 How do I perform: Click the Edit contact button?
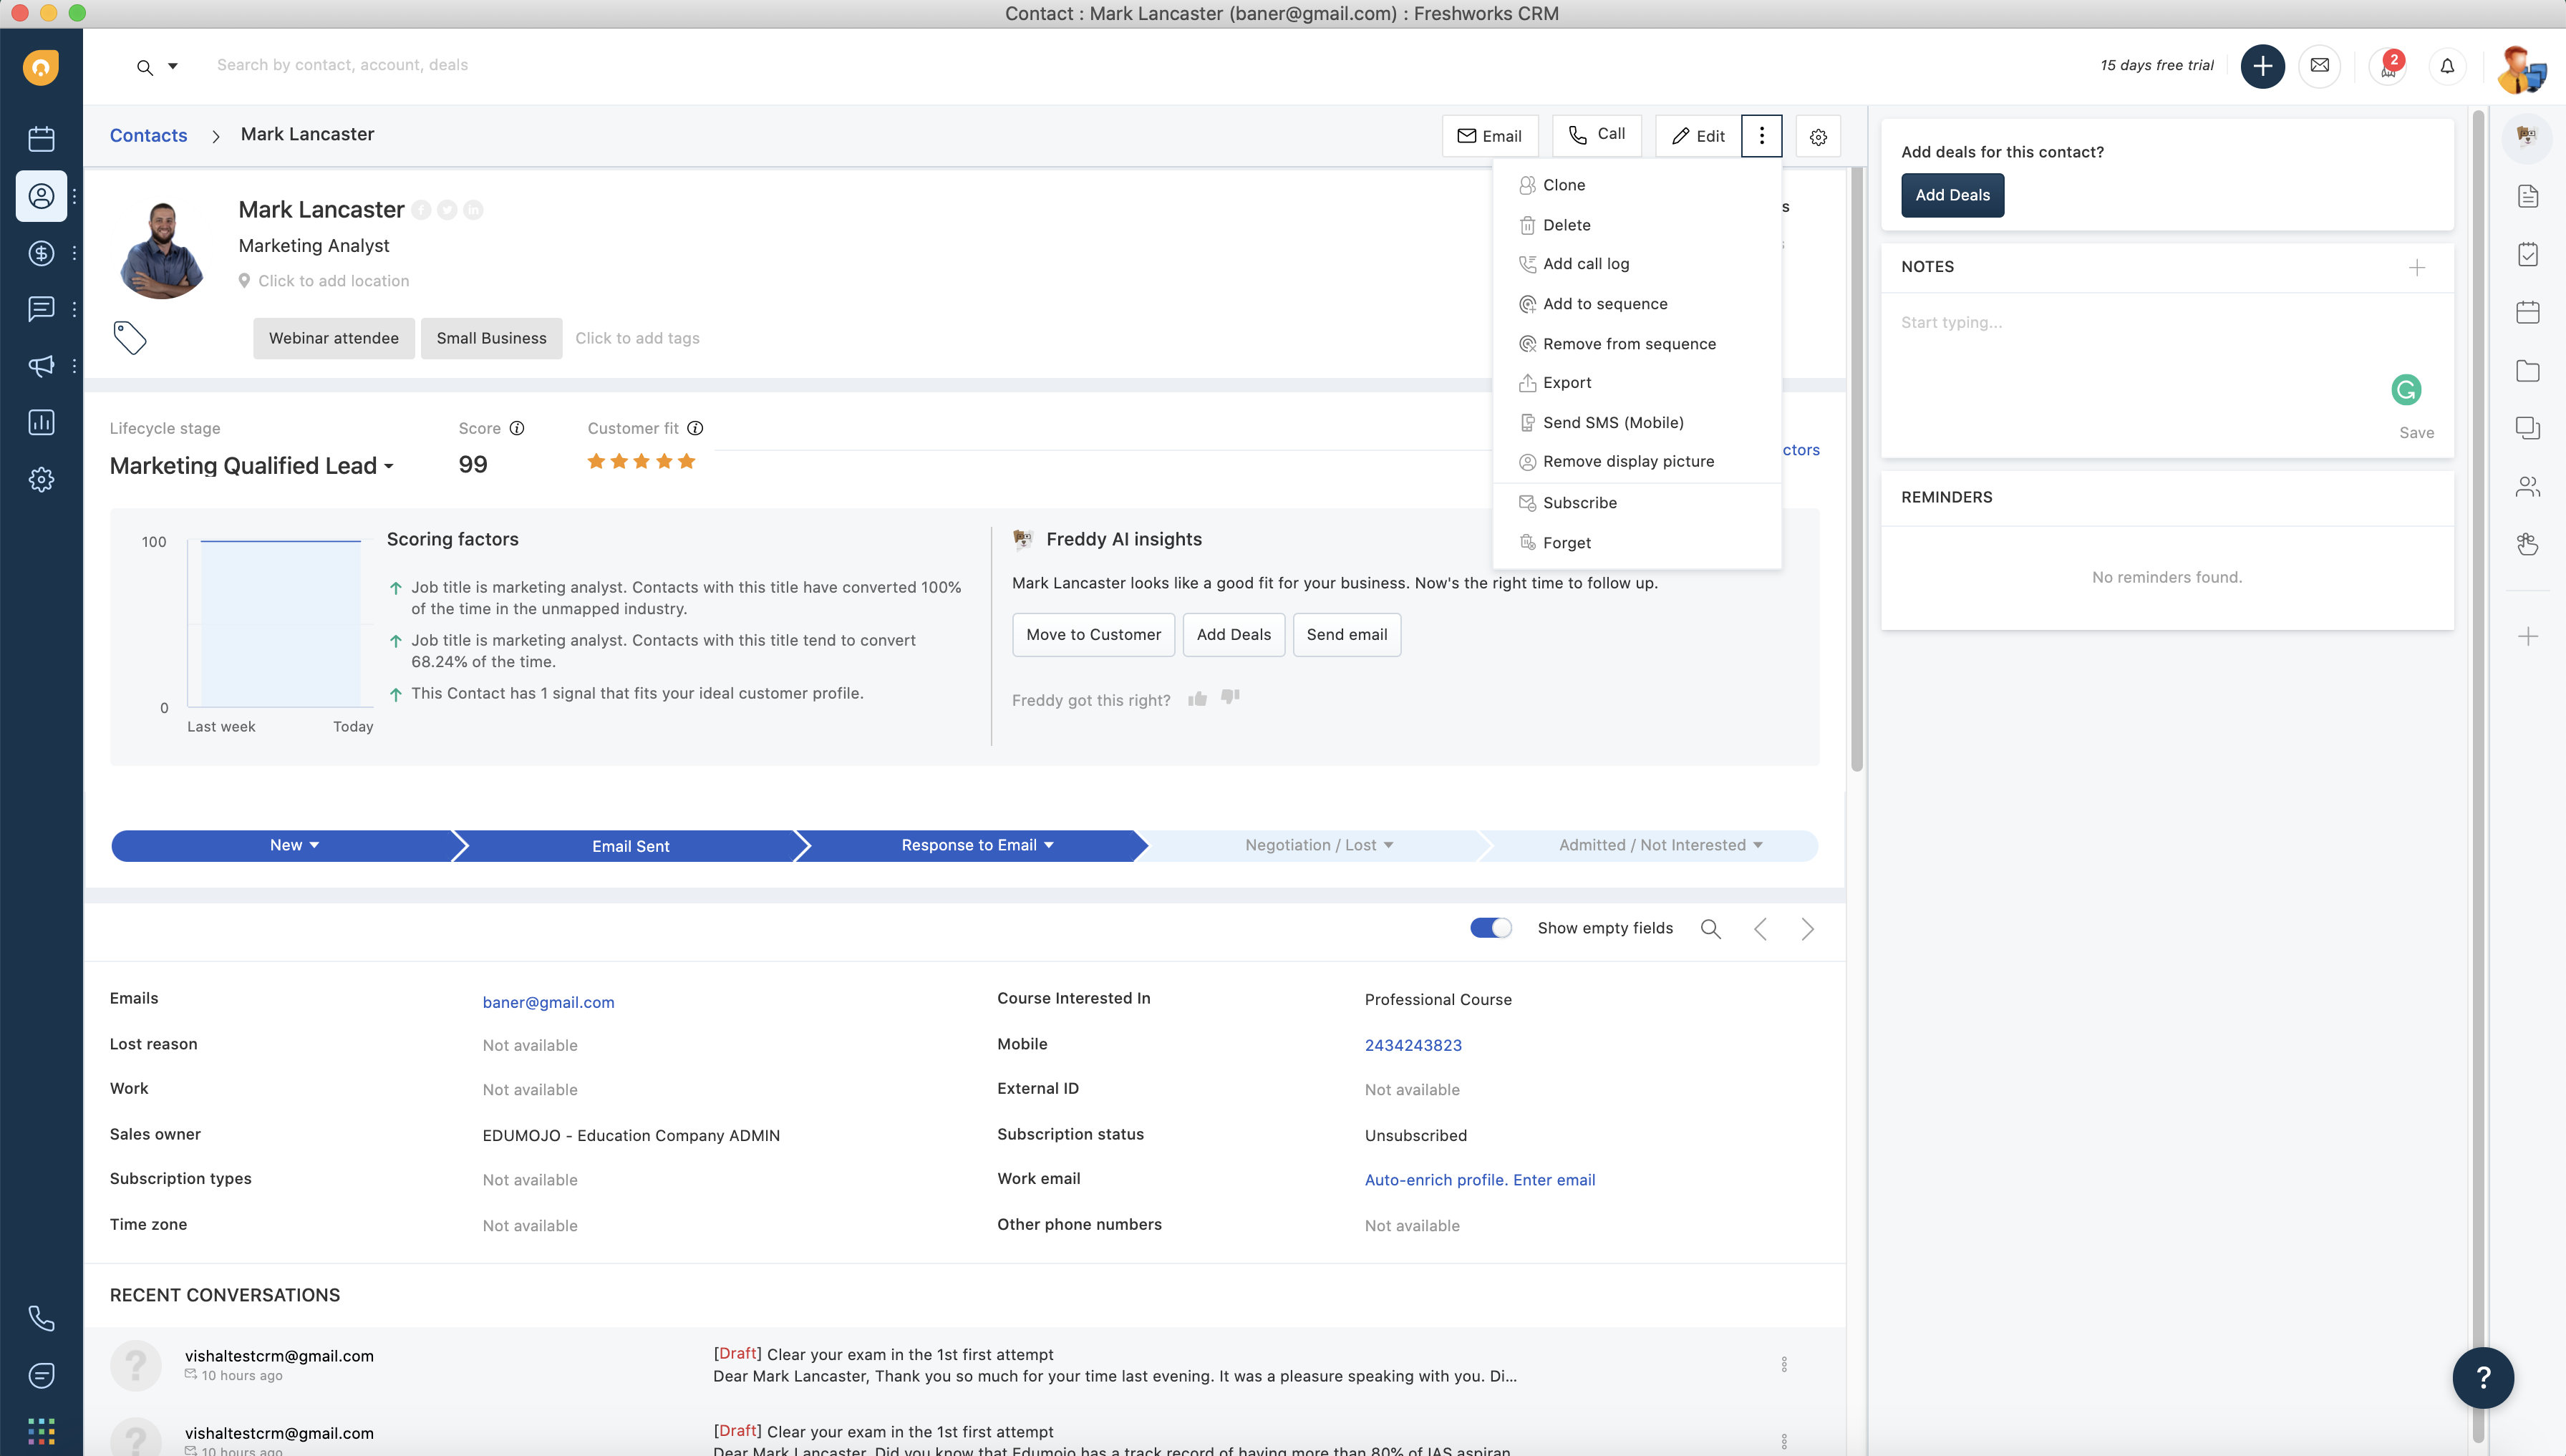coord(1698,136)
